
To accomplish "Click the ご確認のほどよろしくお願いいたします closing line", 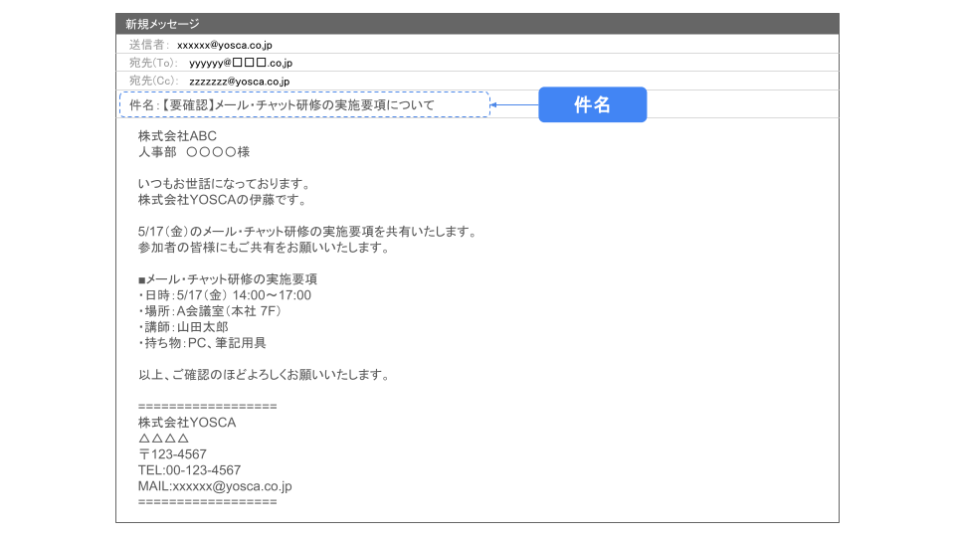I will point(263,375).
